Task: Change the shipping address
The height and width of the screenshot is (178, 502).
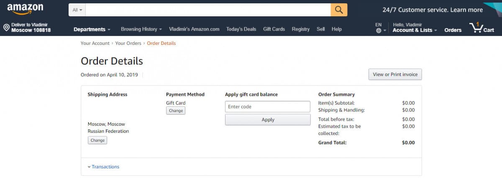Action: pyautogui.click(x=97, y=140)
